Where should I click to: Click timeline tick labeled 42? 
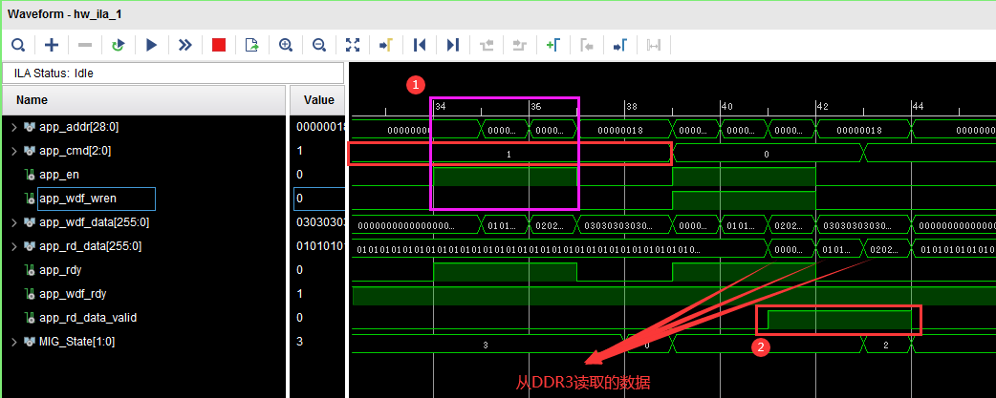tap(823, 107)
